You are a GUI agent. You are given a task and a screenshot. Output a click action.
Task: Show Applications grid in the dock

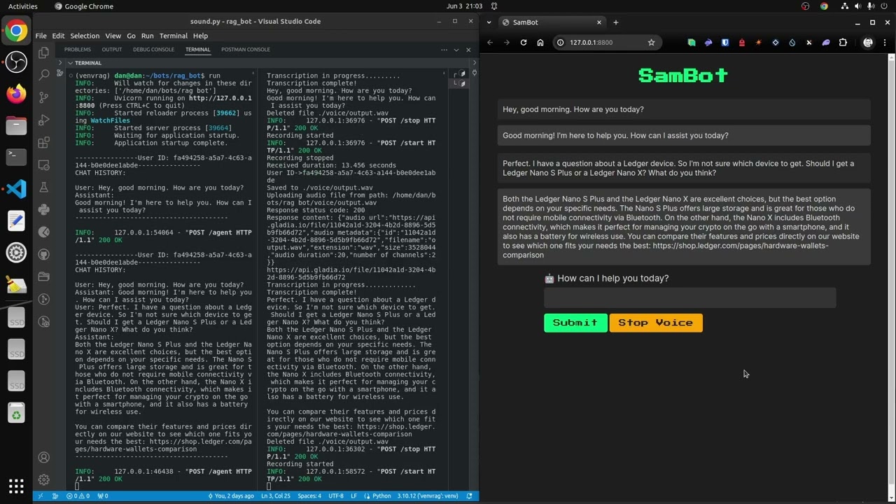(16, 485)
